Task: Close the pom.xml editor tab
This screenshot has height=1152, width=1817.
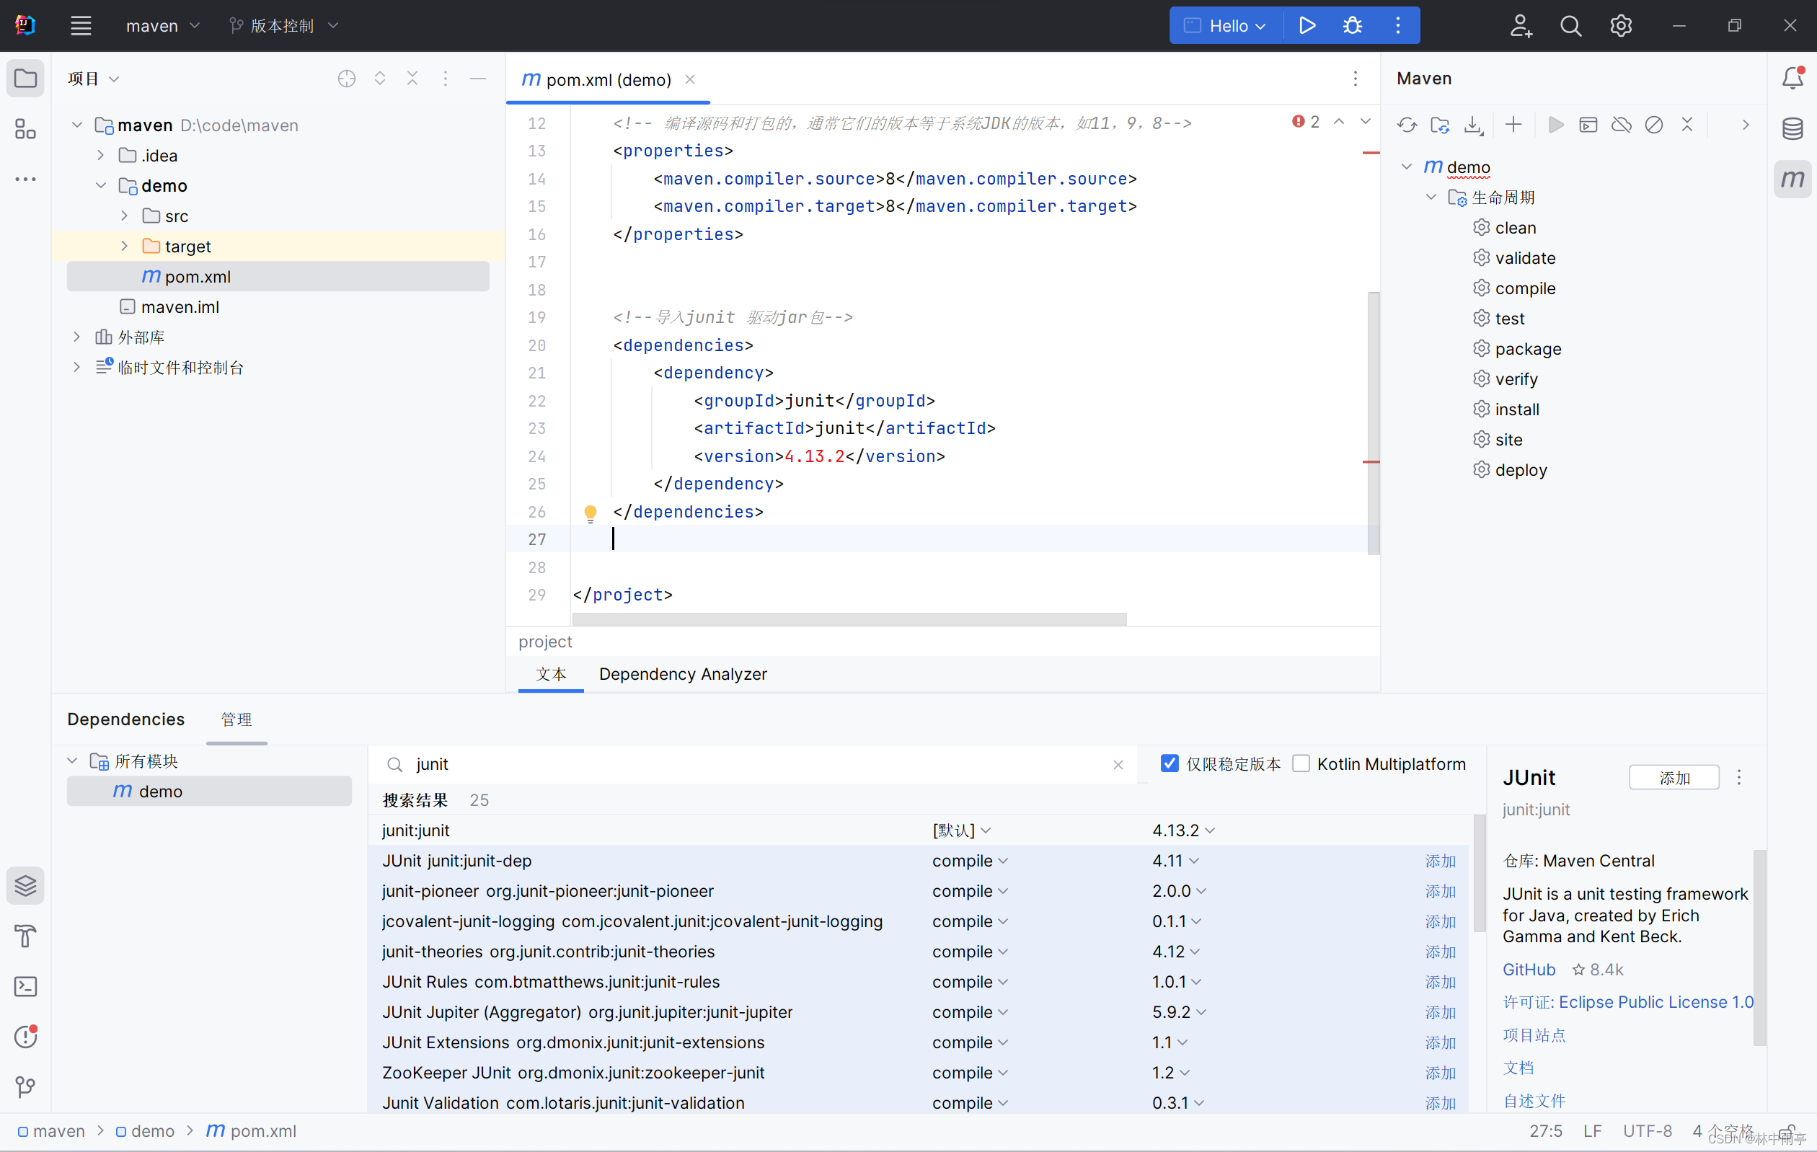Action: tap(690, 79)
